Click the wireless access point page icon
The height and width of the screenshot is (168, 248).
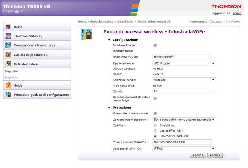point(86,35)
